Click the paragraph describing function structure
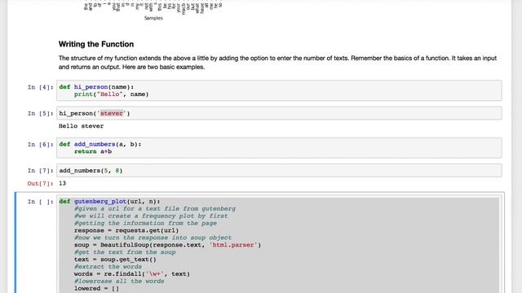The image size is (522, 293). [277, 63]
